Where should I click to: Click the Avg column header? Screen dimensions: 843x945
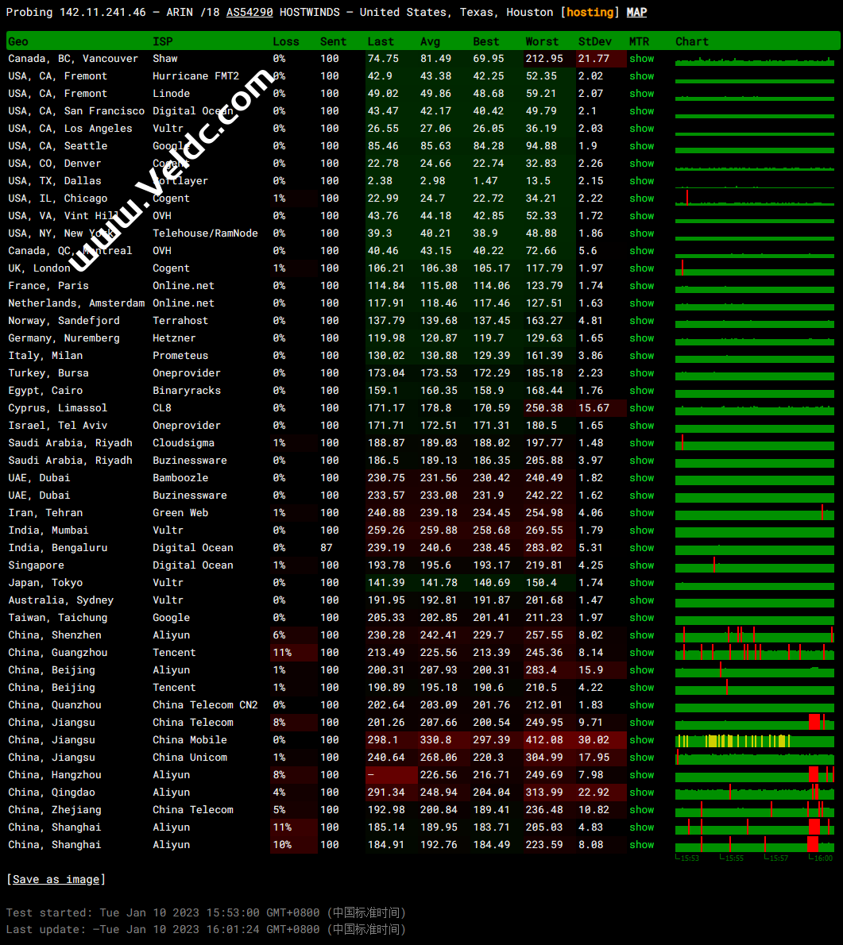pos(430,41)
